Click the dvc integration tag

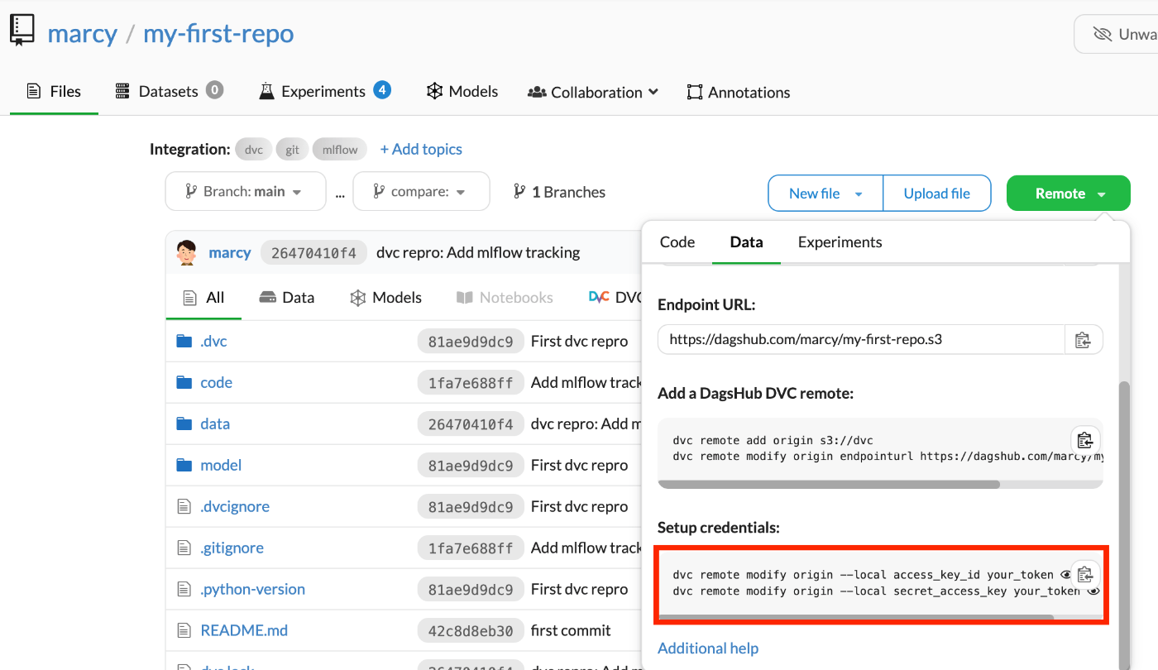(253, 150)
